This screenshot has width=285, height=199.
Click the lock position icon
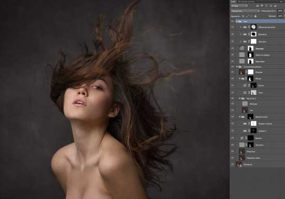tap(251, 16)
